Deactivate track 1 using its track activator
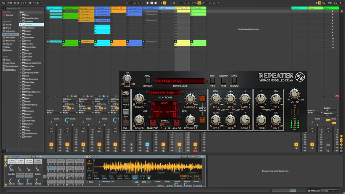Viewport: 345px width, 194px height. click(x=51, y=144)
